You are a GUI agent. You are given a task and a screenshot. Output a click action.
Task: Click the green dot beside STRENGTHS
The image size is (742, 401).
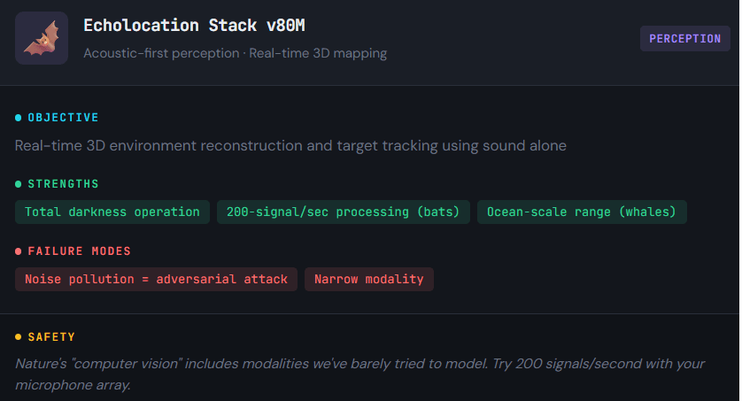pyautogui.click(x=19, y=184)
